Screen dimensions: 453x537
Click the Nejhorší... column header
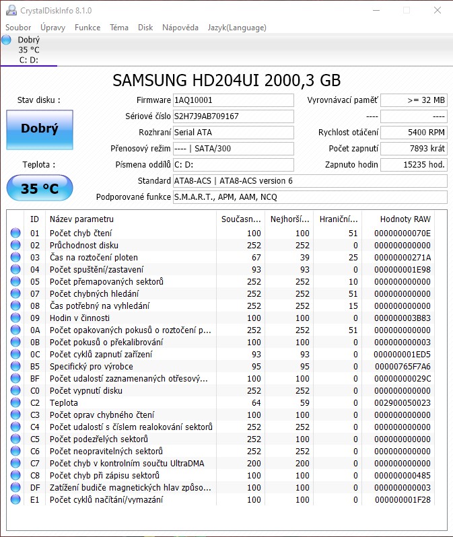pyautogui.click(x=289, y=219)
